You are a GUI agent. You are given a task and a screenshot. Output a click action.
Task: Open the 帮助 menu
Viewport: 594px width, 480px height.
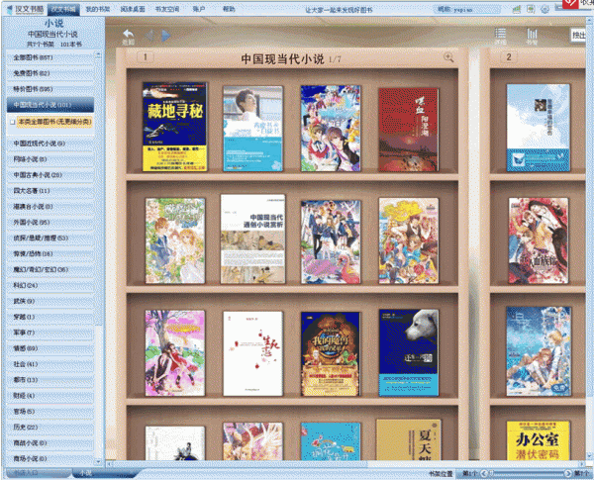coord(229,9)
